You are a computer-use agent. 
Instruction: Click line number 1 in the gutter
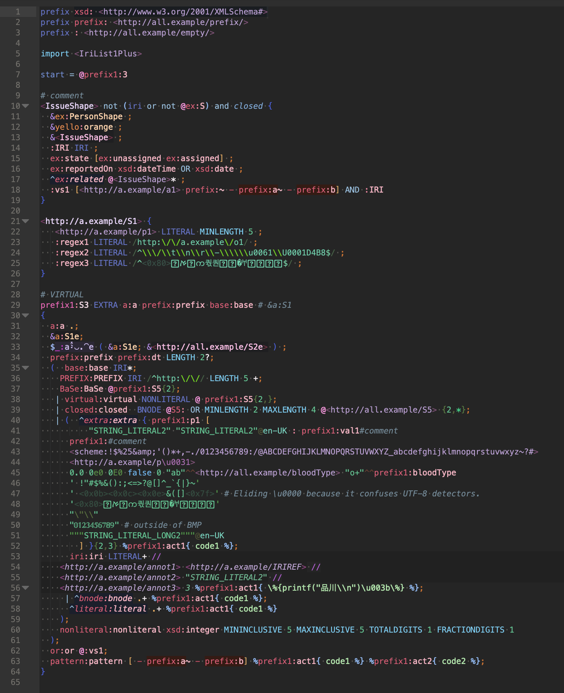coord(18,12)
